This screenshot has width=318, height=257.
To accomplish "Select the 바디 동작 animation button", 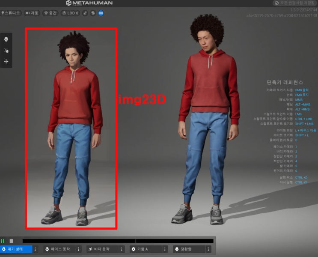I will (103, 249).
